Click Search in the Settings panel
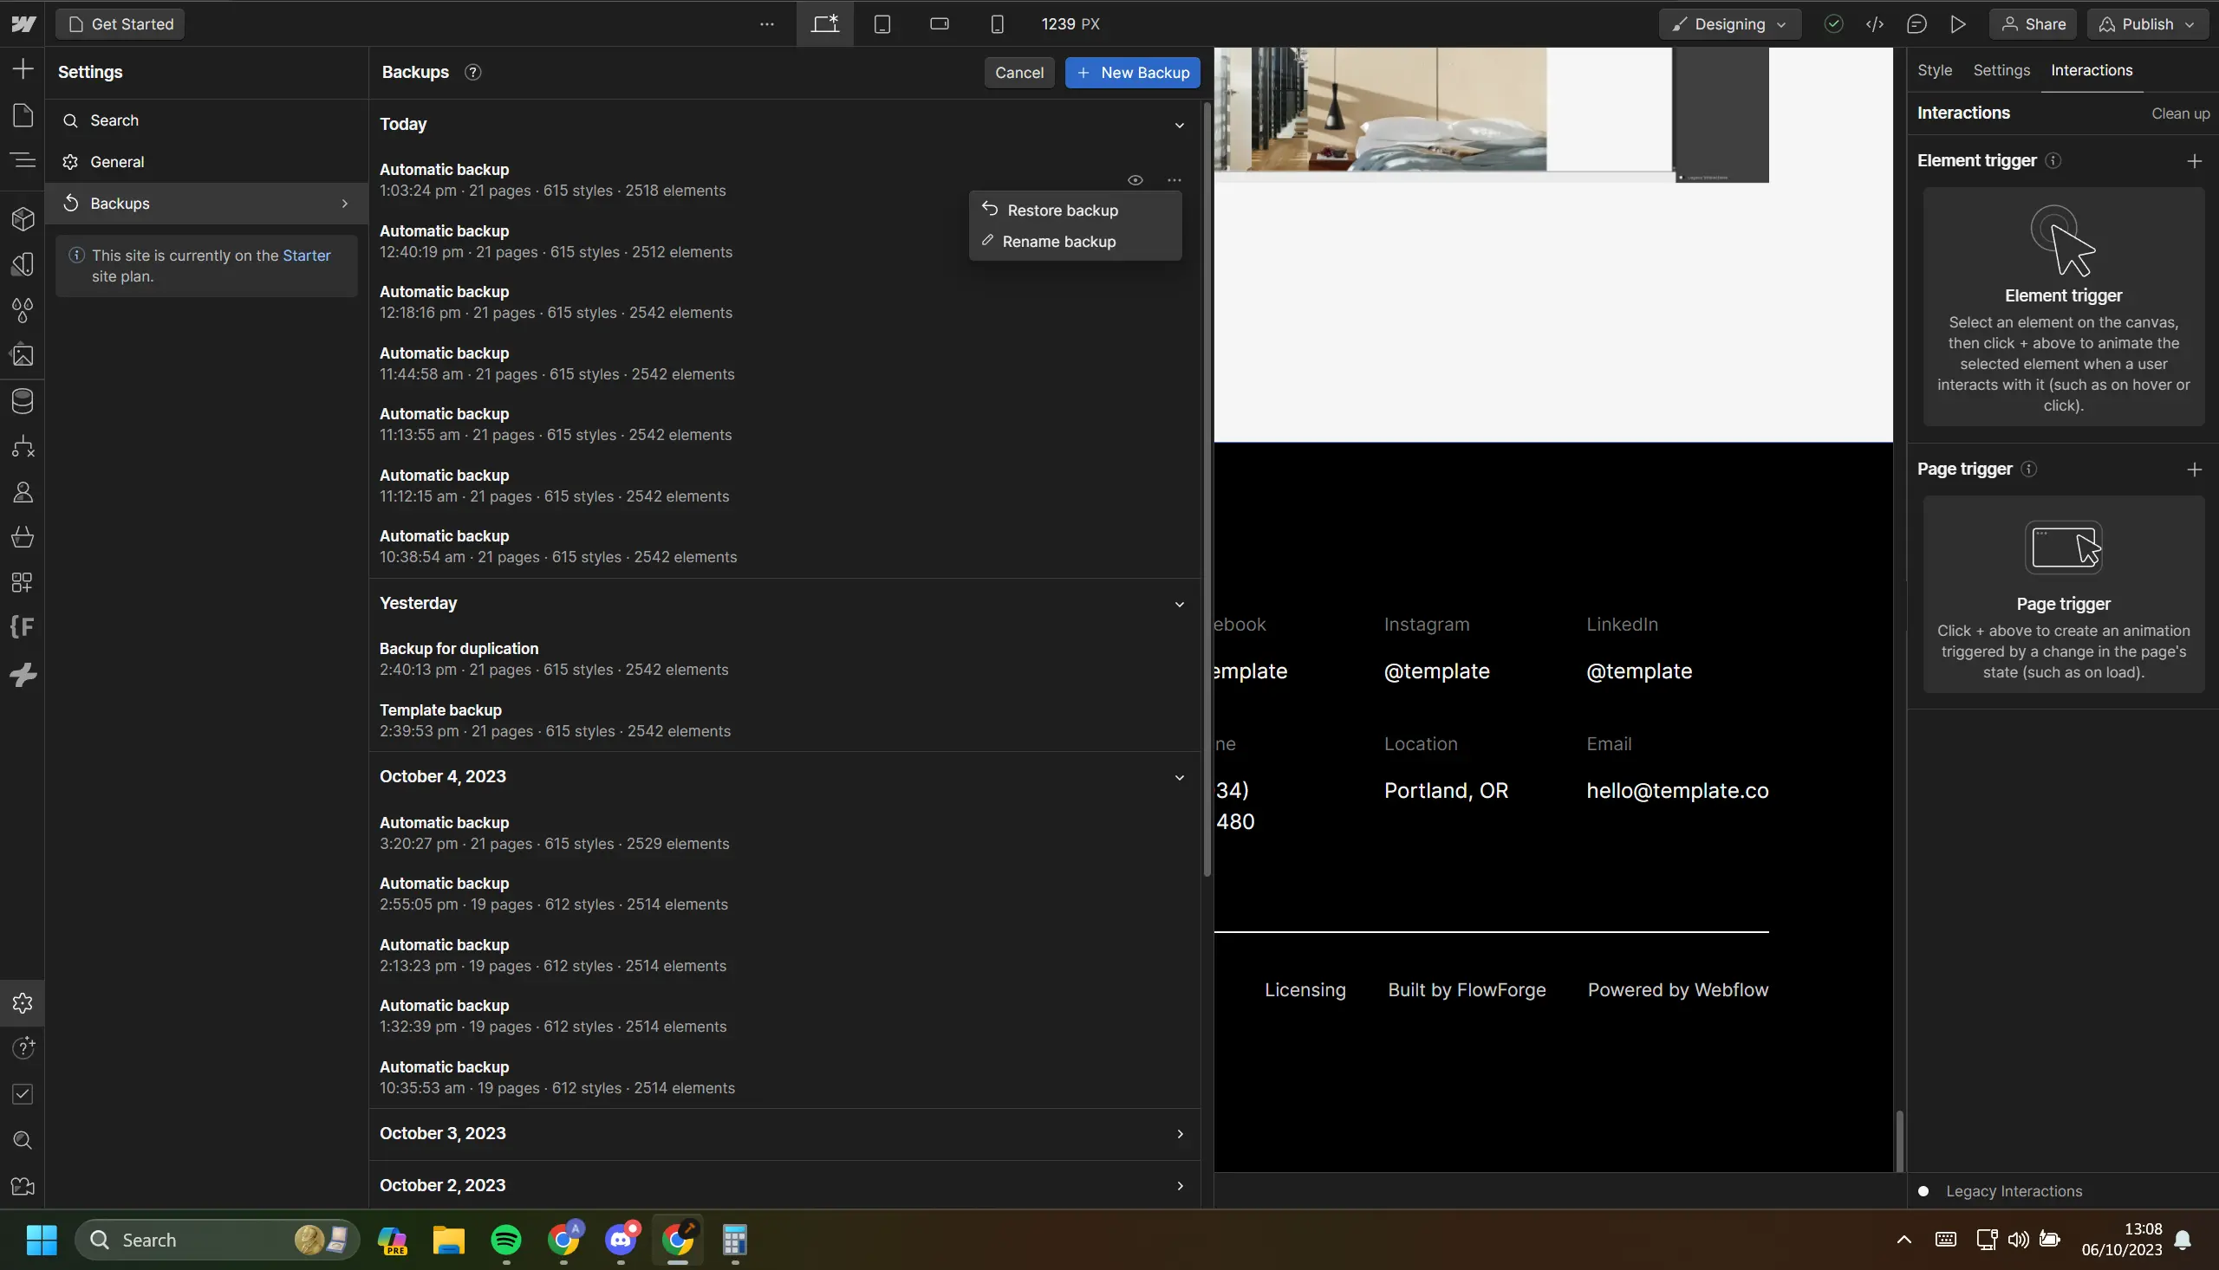The width and height of the screenshot is (2219, 1270). pos(207,120)
